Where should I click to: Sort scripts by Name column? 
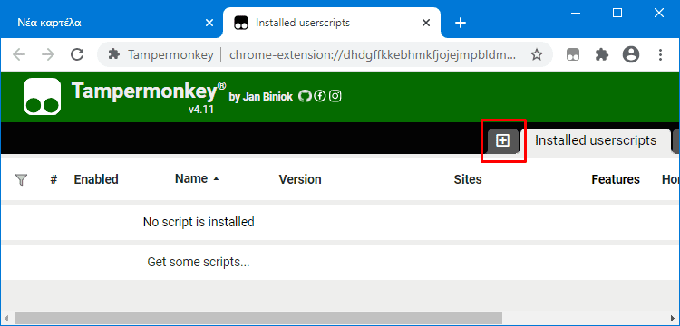pyautogui.click(x=197, y=178)
